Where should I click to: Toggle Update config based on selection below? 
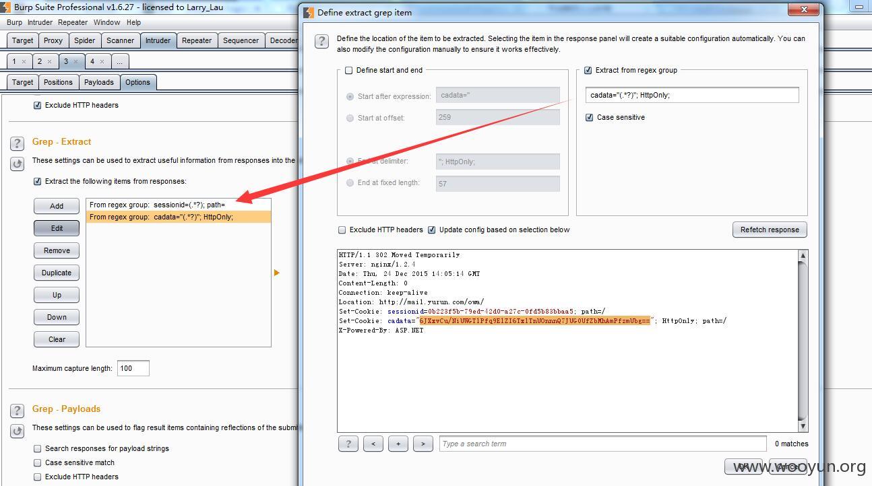pyautogui.click(x=431, y=230)
